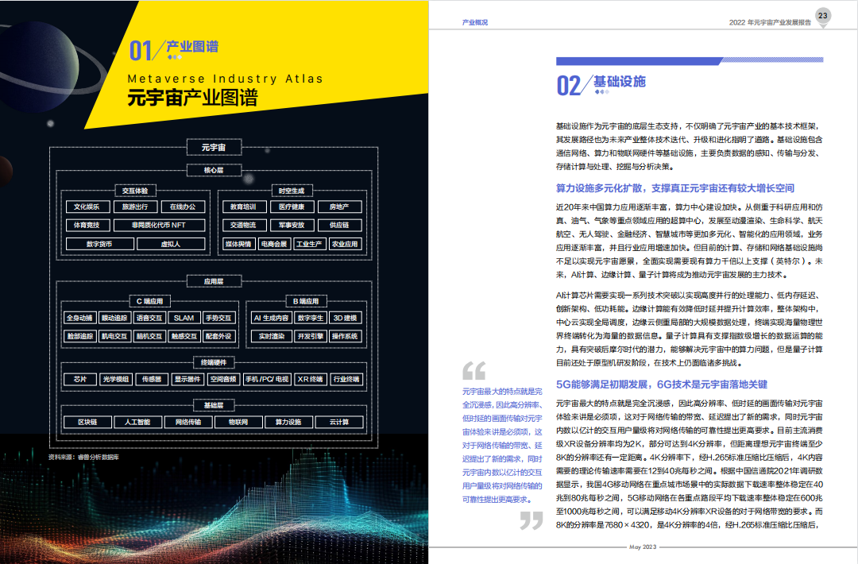Image resolution: width=858 pixels, height=564 pixels.
Task: Select the "教育培训" box
Action: point(244,207)
